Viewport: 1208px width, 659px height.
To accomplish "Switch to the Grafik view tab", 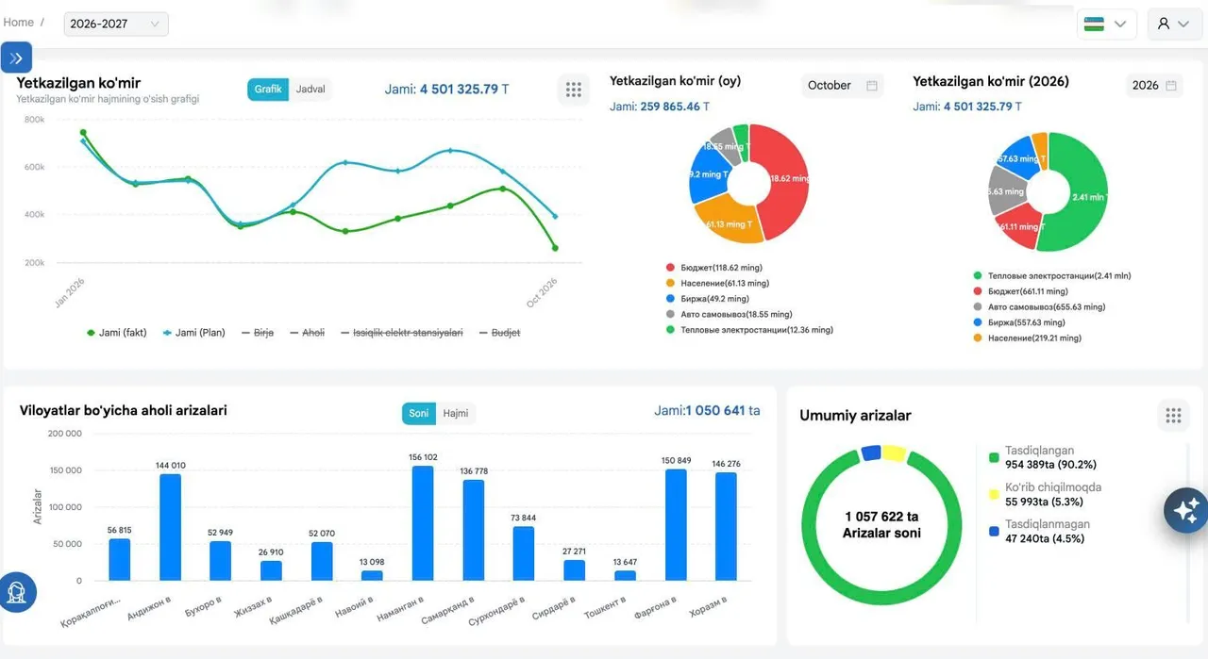I will [x=268, y=90].
